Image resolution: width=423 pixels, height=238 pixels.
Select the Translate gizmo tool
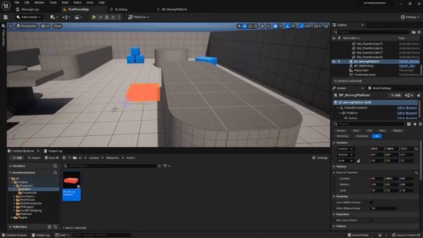tap(245, 26)
